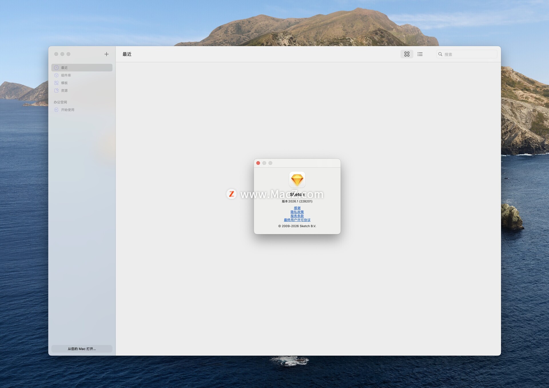Select 最近 in the sidebar
Screen dimensions: 549x388
64,68
